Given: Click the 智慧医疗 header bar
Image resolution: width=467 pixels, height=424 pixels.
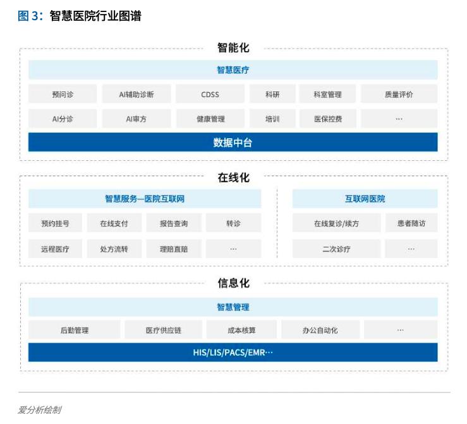Looking at the screenshot, I should (x=233, y=70).
